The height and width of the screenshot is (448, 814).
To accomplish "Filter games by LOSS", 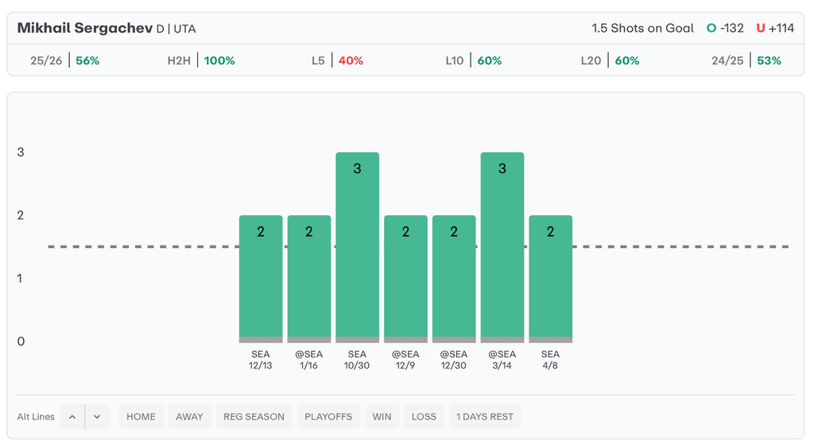I will coord(424,417).
